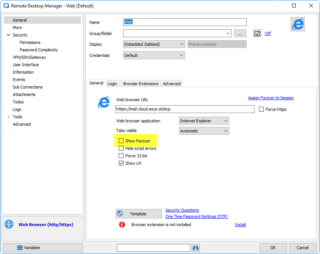The width and height of the screenshot is (320, 254).
Task: Select the session type icon beside Group/folder
Action: pos(257,33)
